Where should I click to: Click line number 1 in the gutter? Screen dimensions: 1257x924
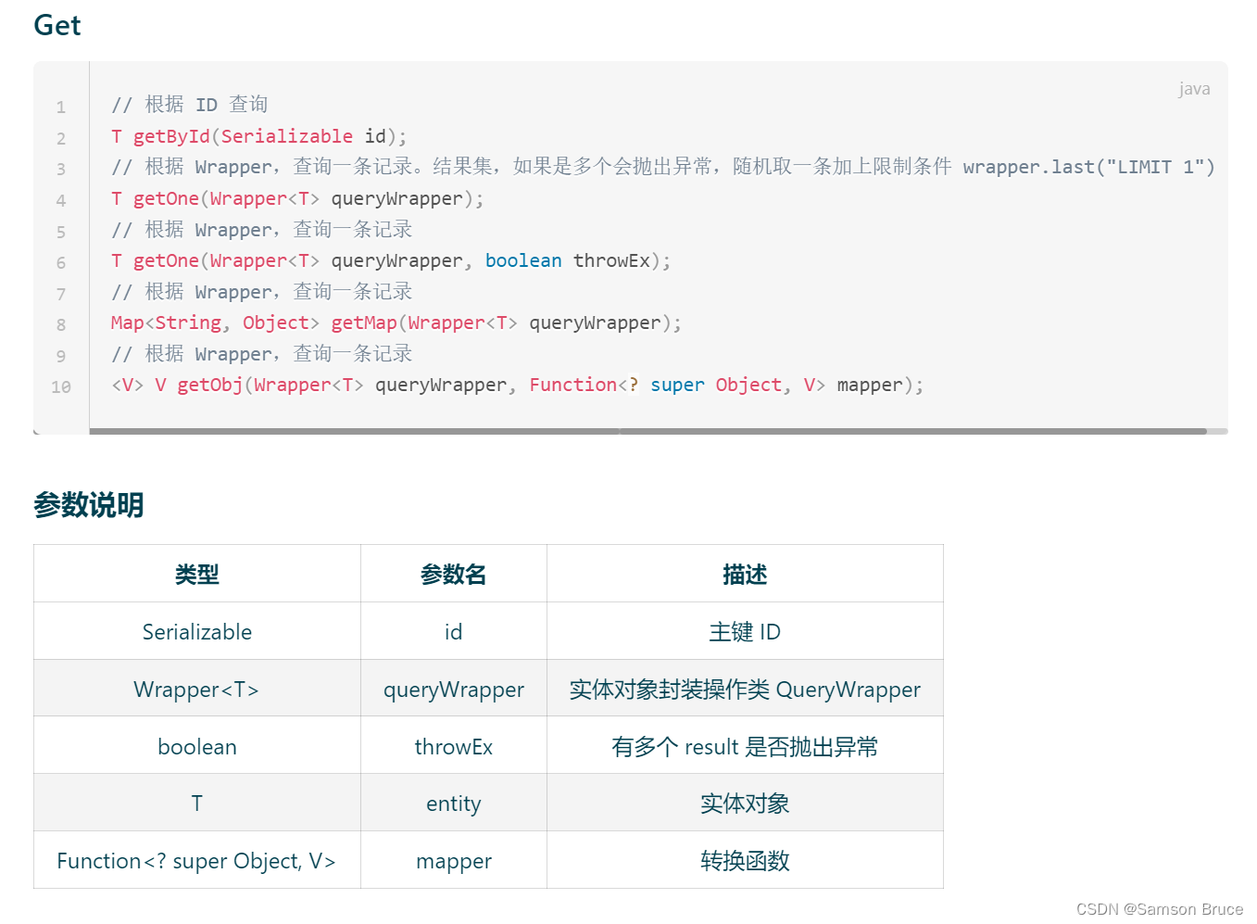click(x=61, y=108)
